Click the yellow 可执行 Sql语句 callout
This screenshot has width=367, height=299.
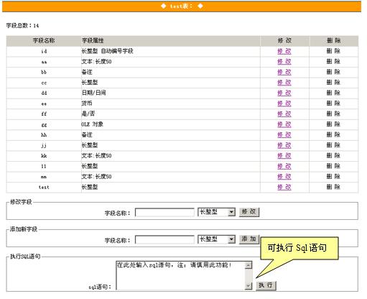(299, 248)
